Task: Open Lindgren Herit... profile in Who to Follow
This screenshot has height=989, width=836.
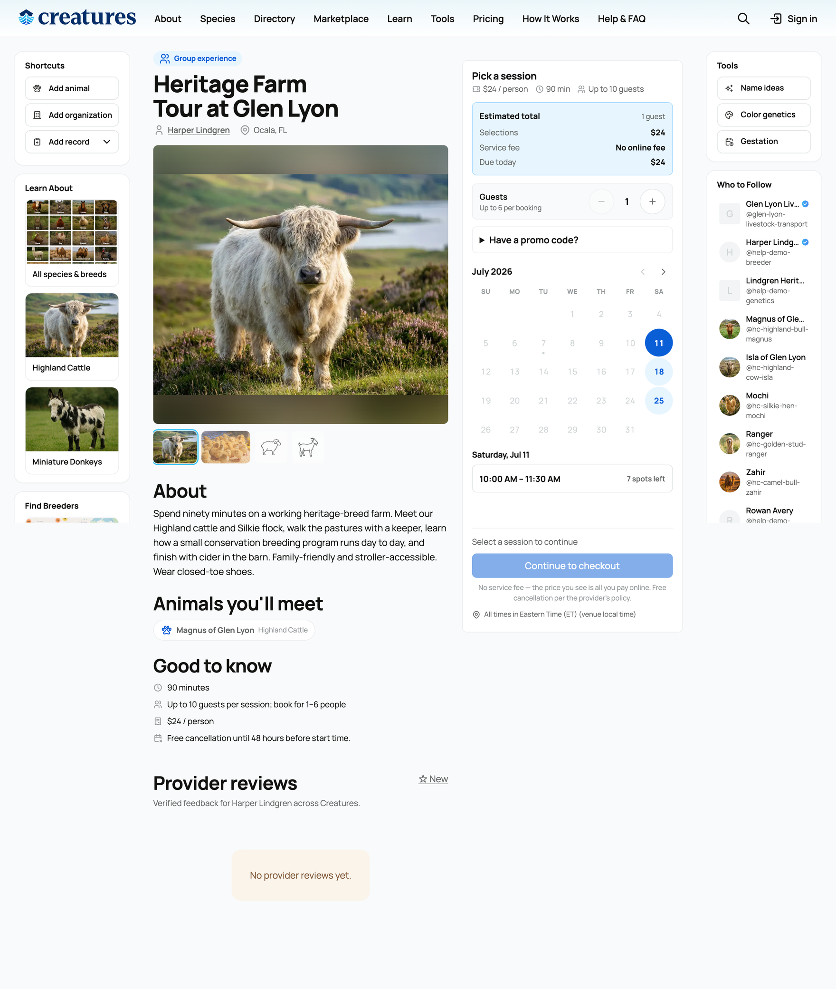Action: tap(774, 280)
